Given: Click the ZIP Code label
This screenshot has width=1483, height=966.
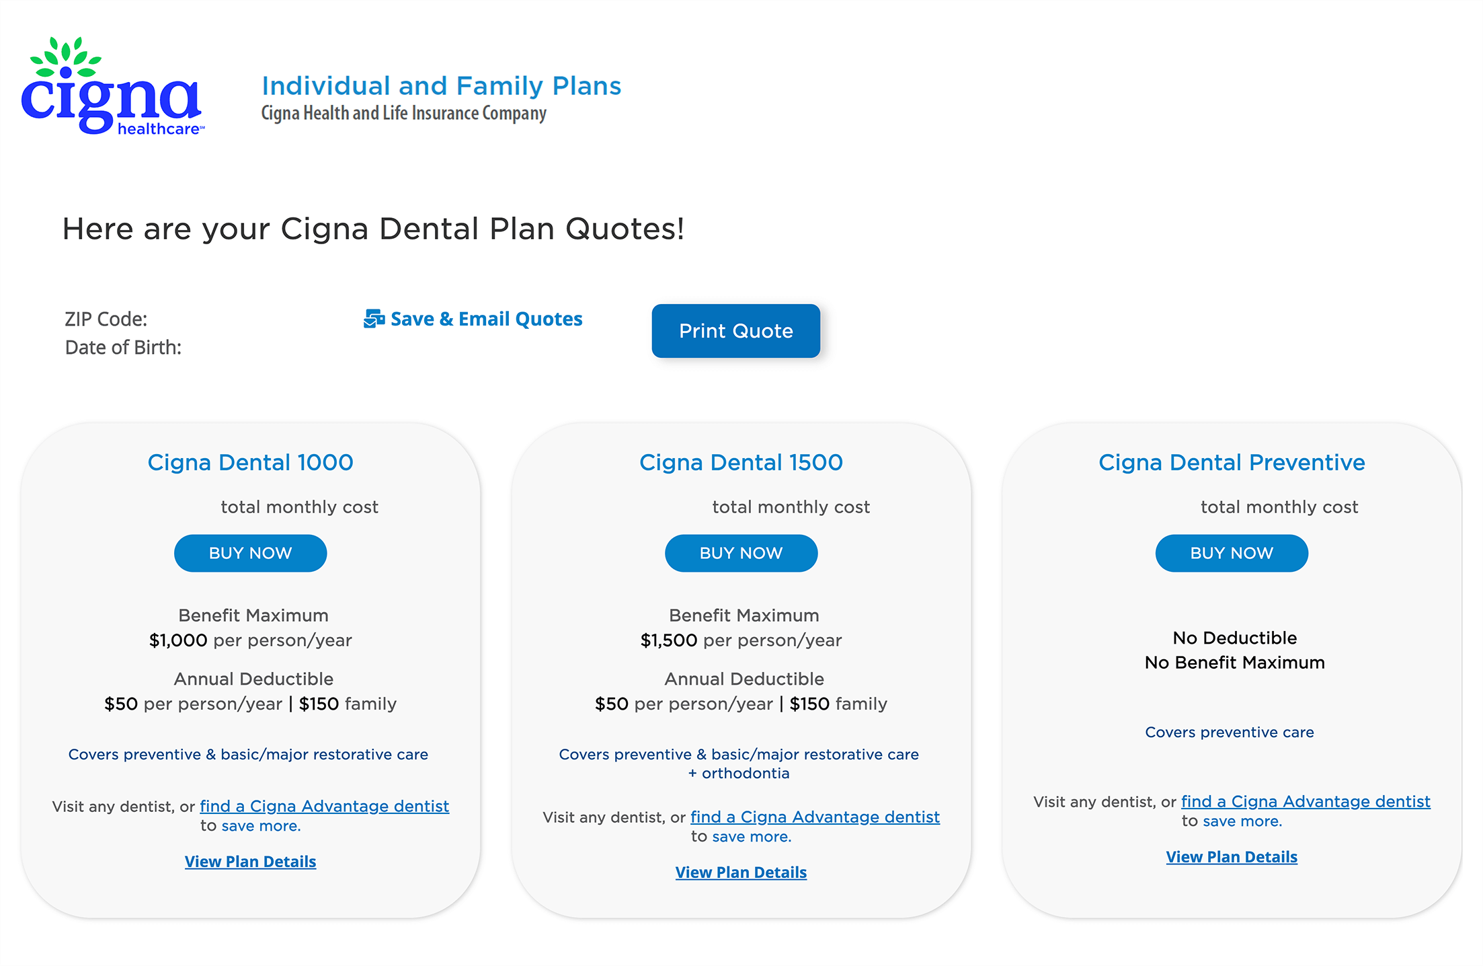Looking at the screenshot, I should [x=106, y=319].
